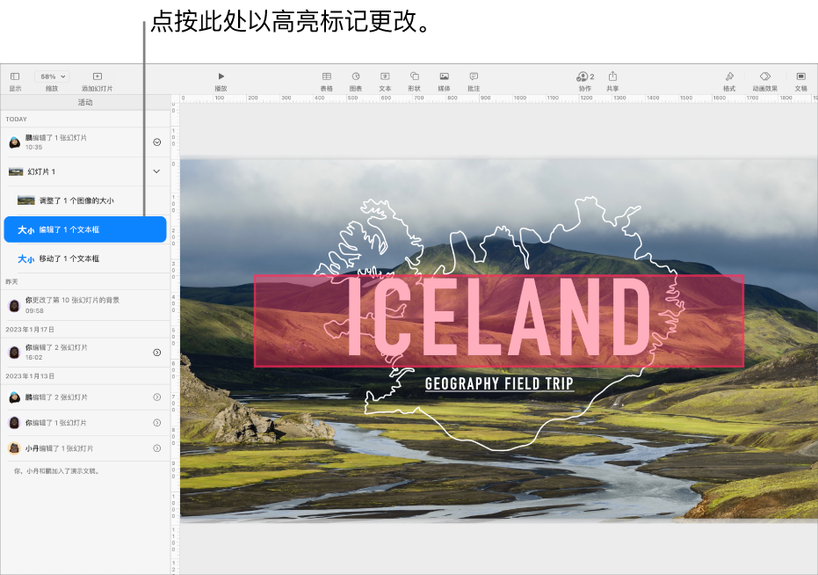Insert a chart with 图表 icon

click(x=356, y=76)
